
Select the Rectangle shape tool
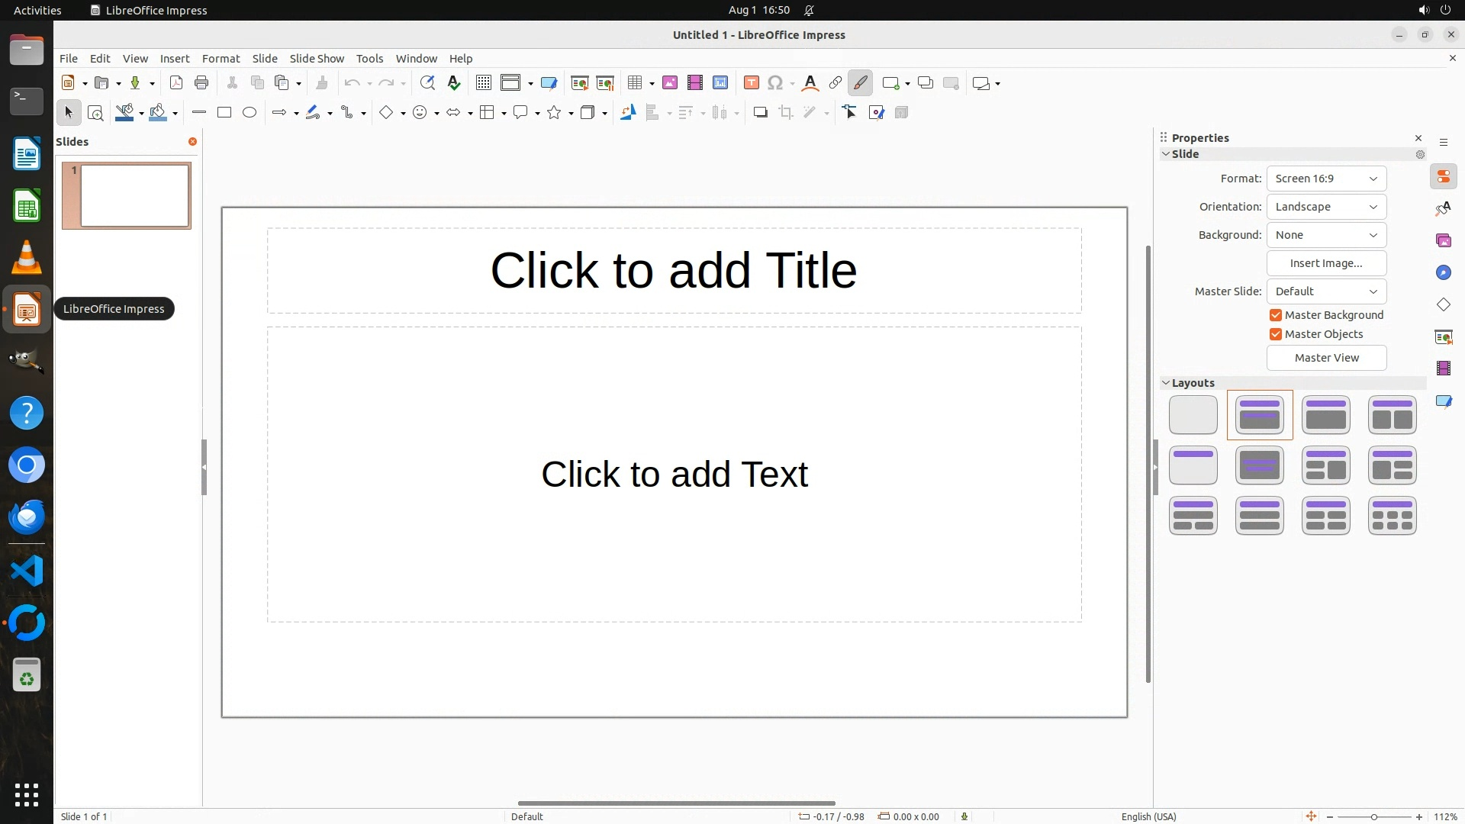point(224,113)
